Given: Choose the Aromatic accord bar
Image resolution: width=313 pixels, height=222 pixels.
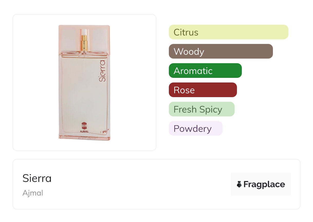Looking at the screenshot, I should coord(205,71).
